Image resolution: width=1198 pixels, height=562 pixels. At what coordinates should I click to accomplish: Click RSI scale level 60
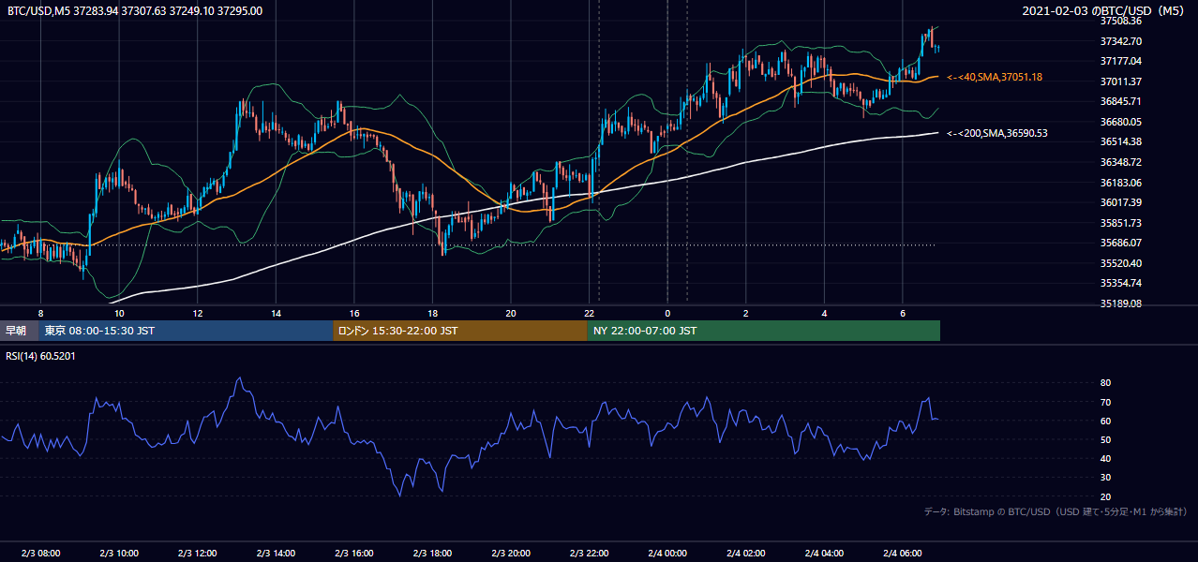point(1105,421)
